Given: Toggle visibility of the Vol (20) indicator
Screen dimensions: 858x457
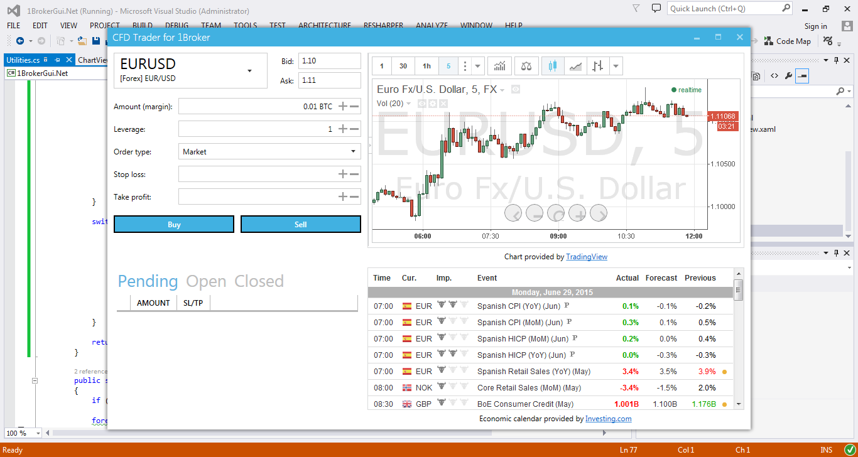Looking at the screenshot, I should point(422,103).
